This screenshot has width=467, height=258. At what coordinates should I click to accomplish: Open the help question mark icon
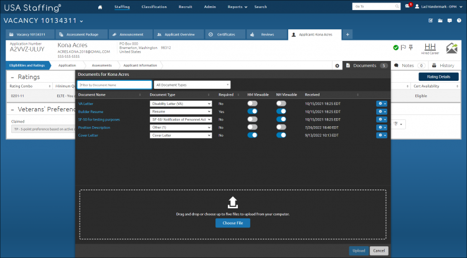point(459,21)
